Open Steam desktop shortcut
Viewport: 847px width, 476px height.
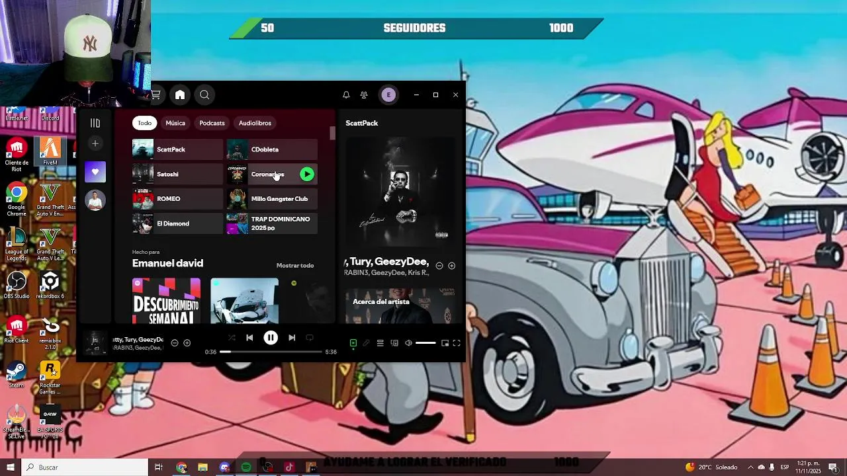17,374
